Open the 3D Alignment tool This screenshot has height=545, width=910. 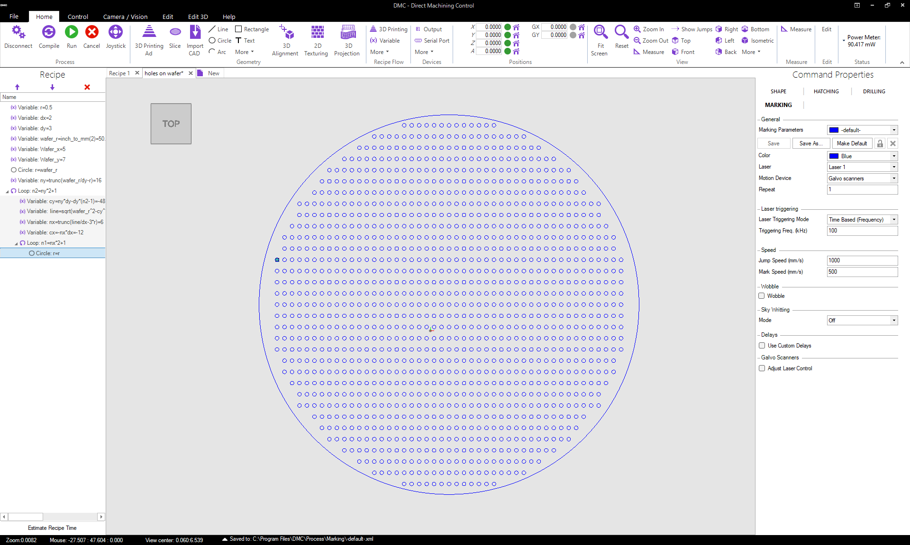(286, 32)
